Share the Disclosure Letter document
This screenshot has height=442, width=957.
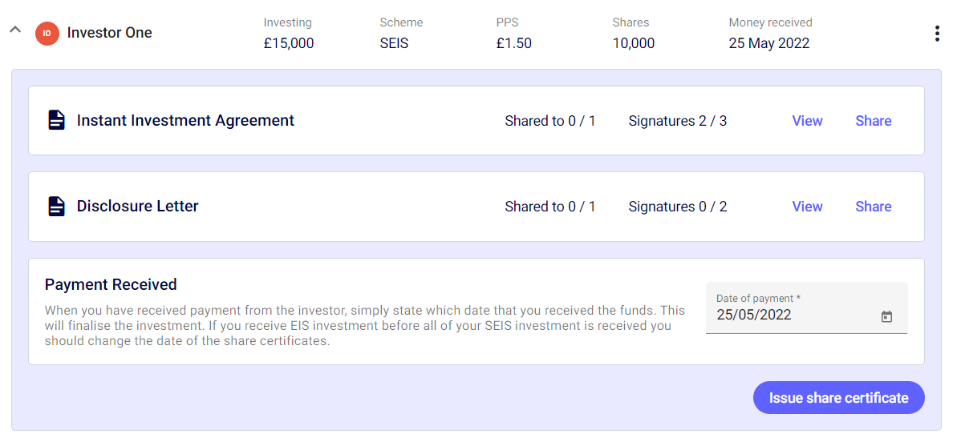[873, 207]
